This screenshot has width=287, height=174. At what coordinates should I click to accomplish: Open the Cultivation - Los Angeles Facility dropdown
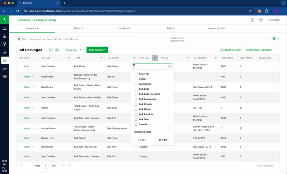(38, 20)
